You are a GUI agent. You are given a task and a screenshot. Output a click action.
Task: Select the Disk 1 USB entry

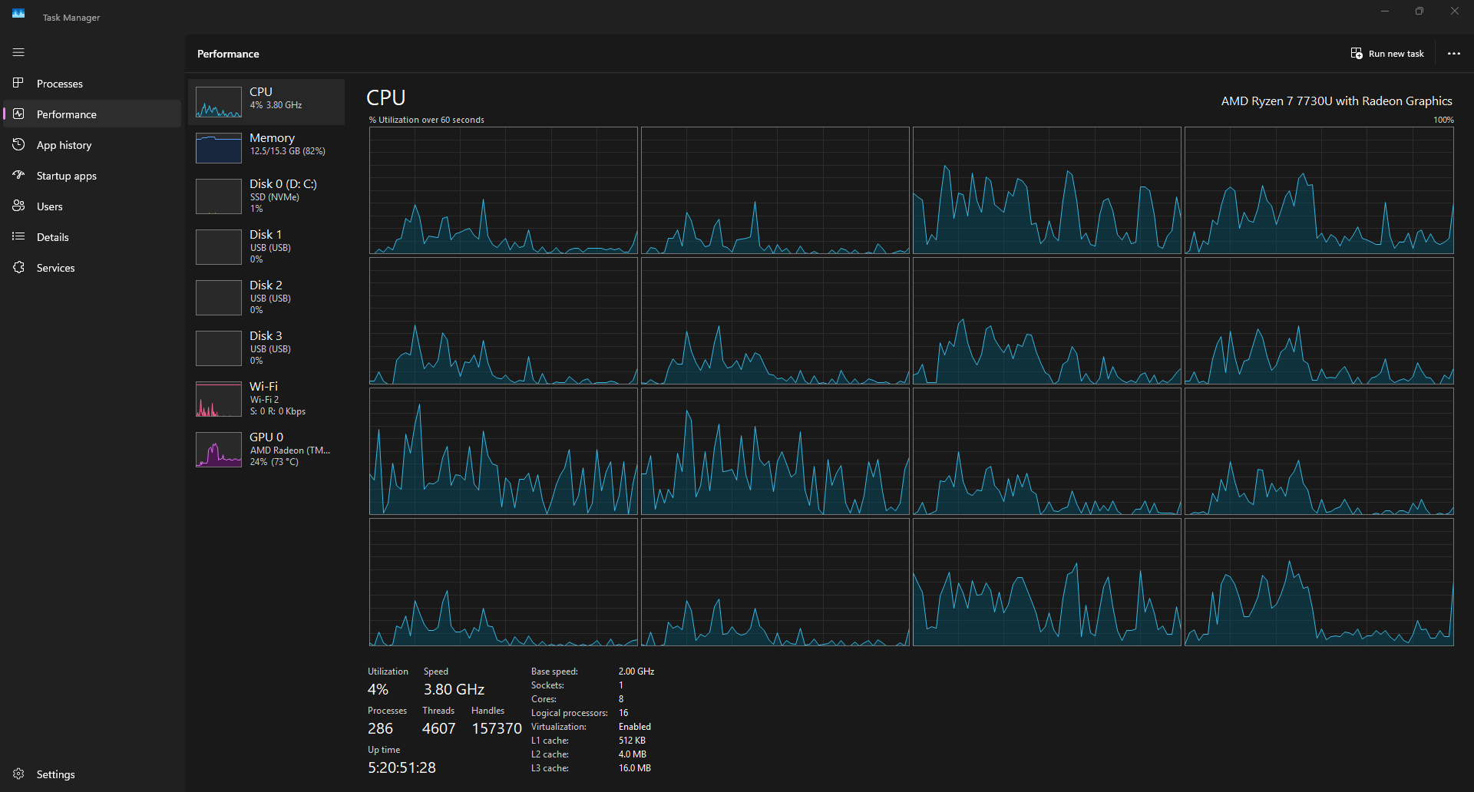[266, 246]
